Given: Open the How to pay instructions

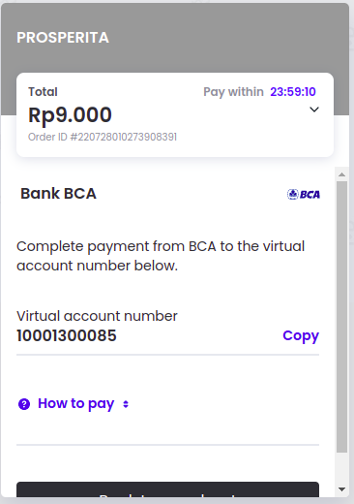Looking at the screenshot, I should pyautogui.click(x=76, y=404).
